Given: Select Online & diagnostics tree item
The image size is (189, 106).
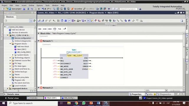Looking at the screenshot, I should tap(23, 41).
